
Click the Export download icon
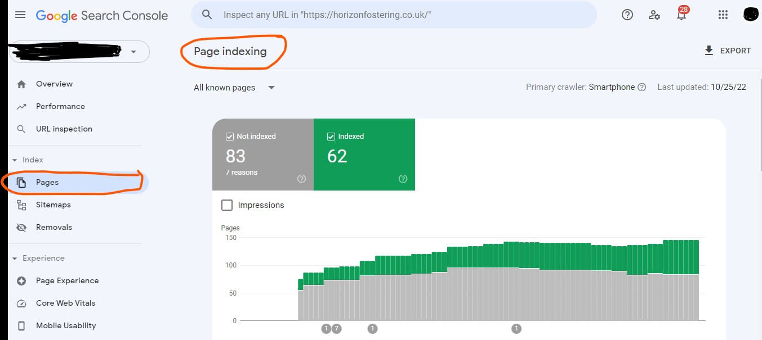708,51
